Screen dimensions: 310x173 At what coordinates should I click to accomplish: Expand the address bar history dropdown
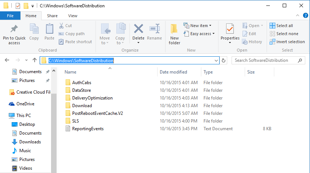pos(217,60)
